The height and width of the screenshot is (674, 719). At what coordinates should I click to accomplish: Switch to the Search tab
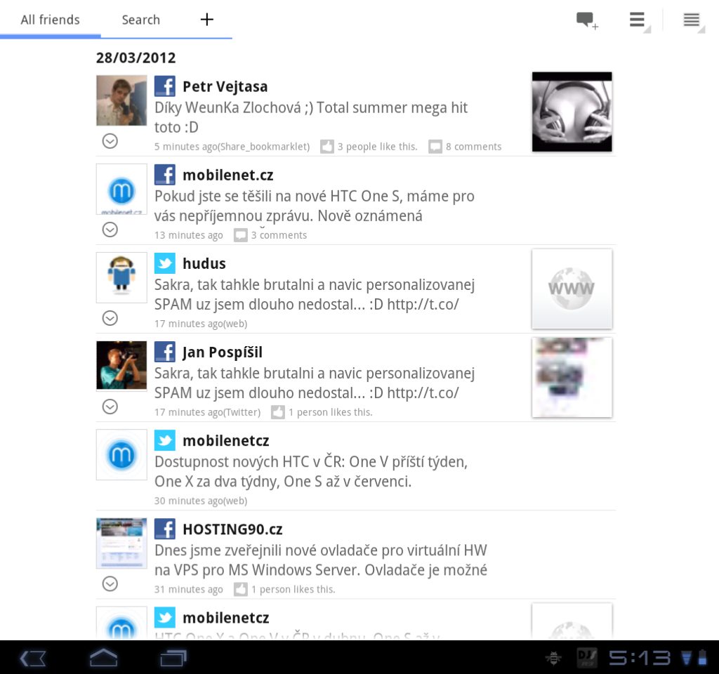point(140,20)
